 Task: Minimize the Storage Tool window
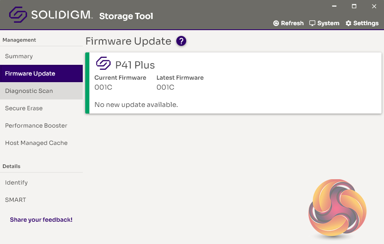335,6
